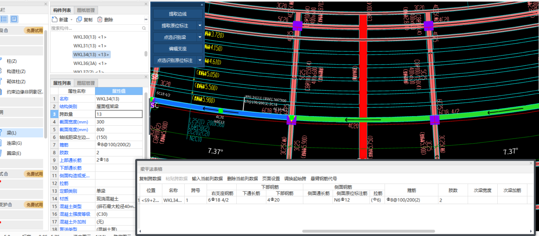Click the 复制 copy component icon
This screenshot has height=236, width=539.
tap(79, 19)
